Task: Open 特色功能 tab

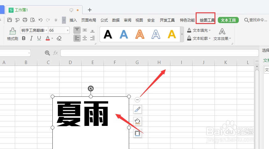Action: [x=187, y=20]
